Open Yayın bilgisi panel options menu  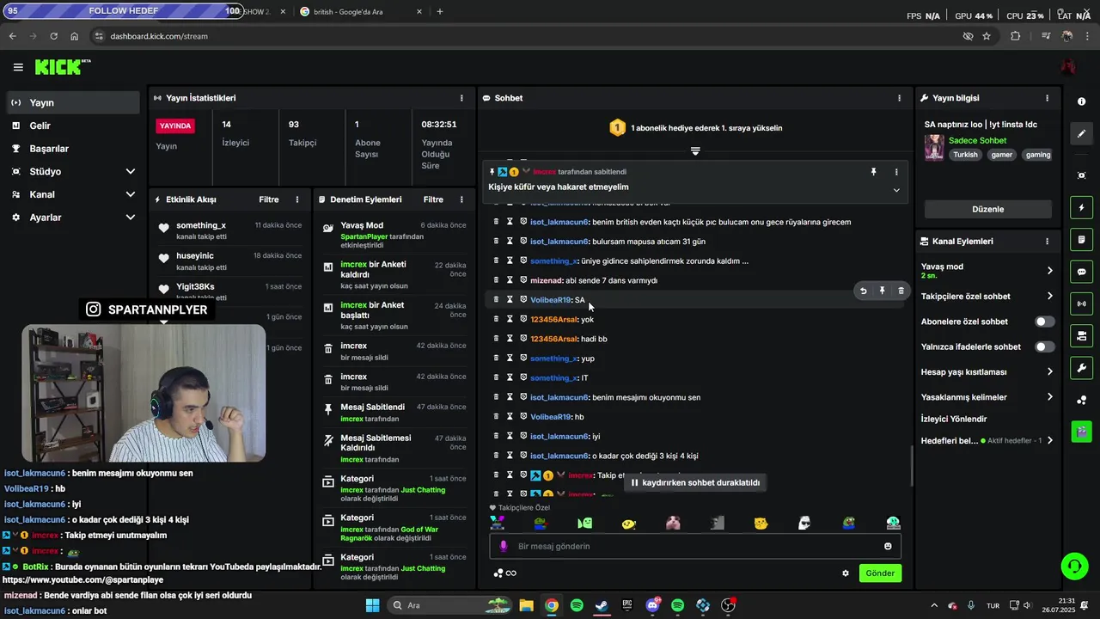click(x=1047, y=98)
